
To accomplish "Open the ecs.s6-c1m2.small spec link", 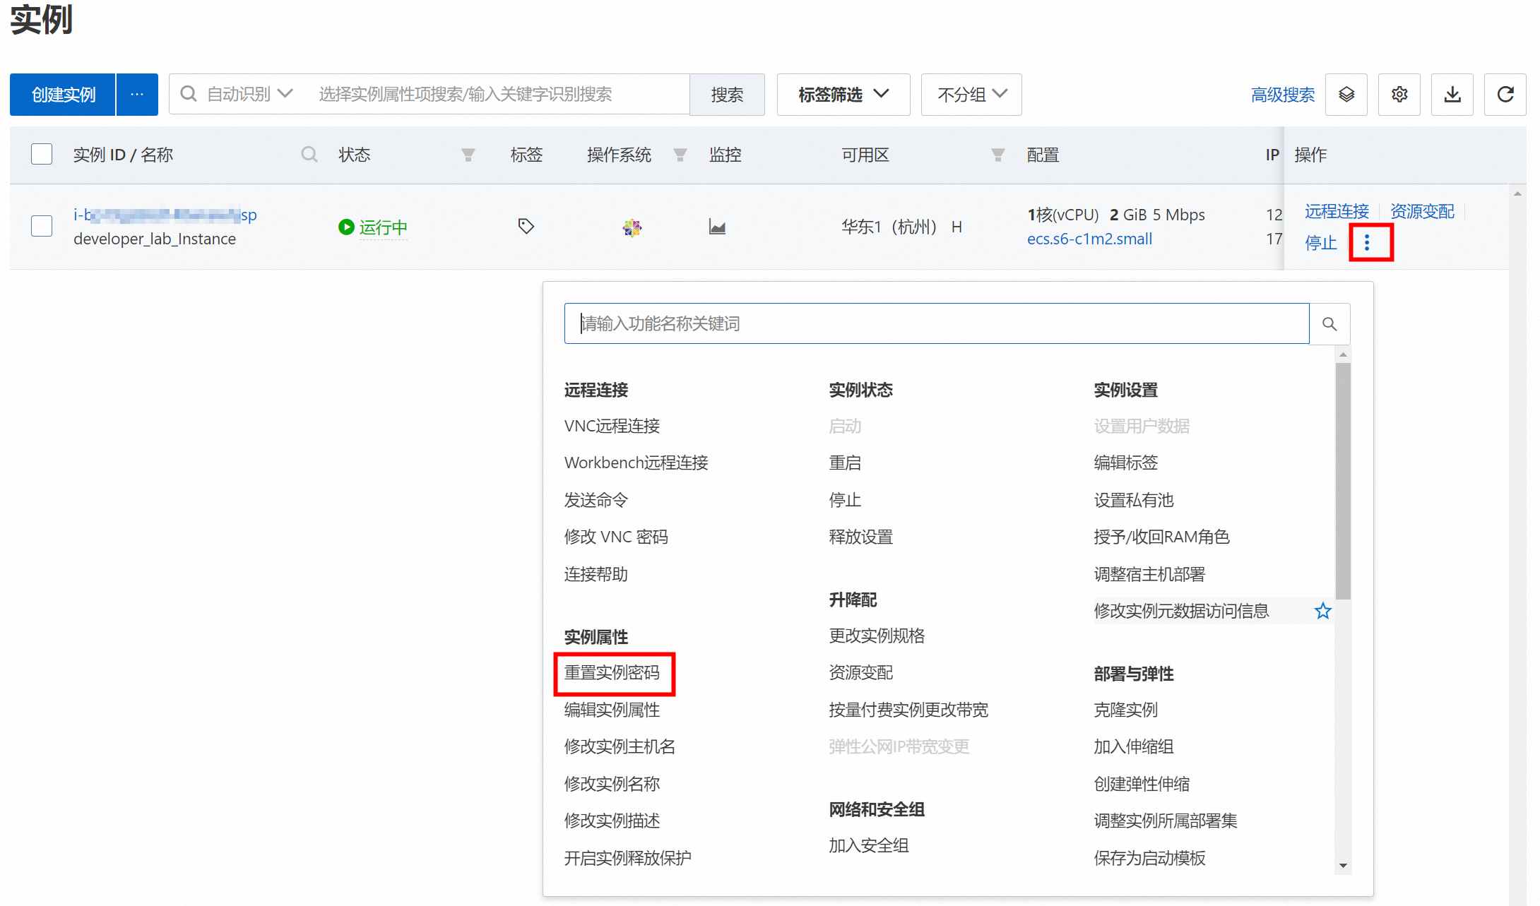I will click(x=1089, y=239).
